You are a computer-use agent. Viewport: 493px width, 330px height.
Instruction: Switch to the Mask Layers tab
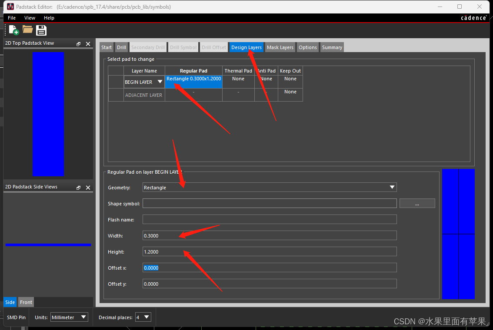point(280,47)
